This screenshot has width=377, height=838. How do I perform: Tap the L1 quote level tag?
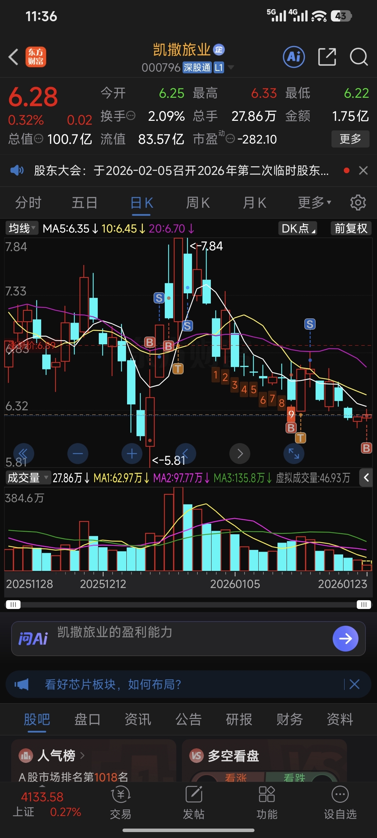(219, 67)
